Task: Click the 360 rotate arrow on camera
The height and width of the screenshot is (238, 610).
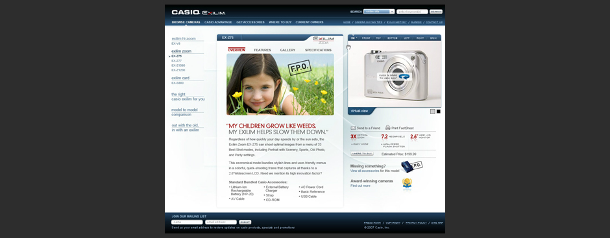Action: pyautogui.click(x=404, y=77)
